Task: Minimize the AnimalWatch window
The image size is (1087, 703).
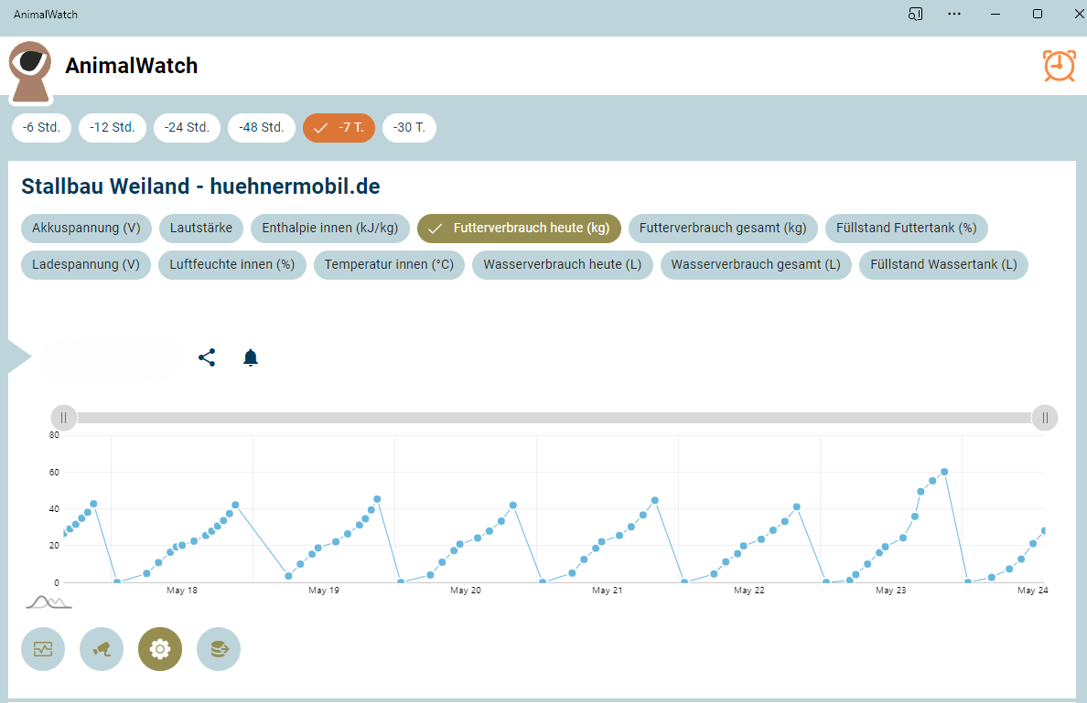Action: click(996, 14)
